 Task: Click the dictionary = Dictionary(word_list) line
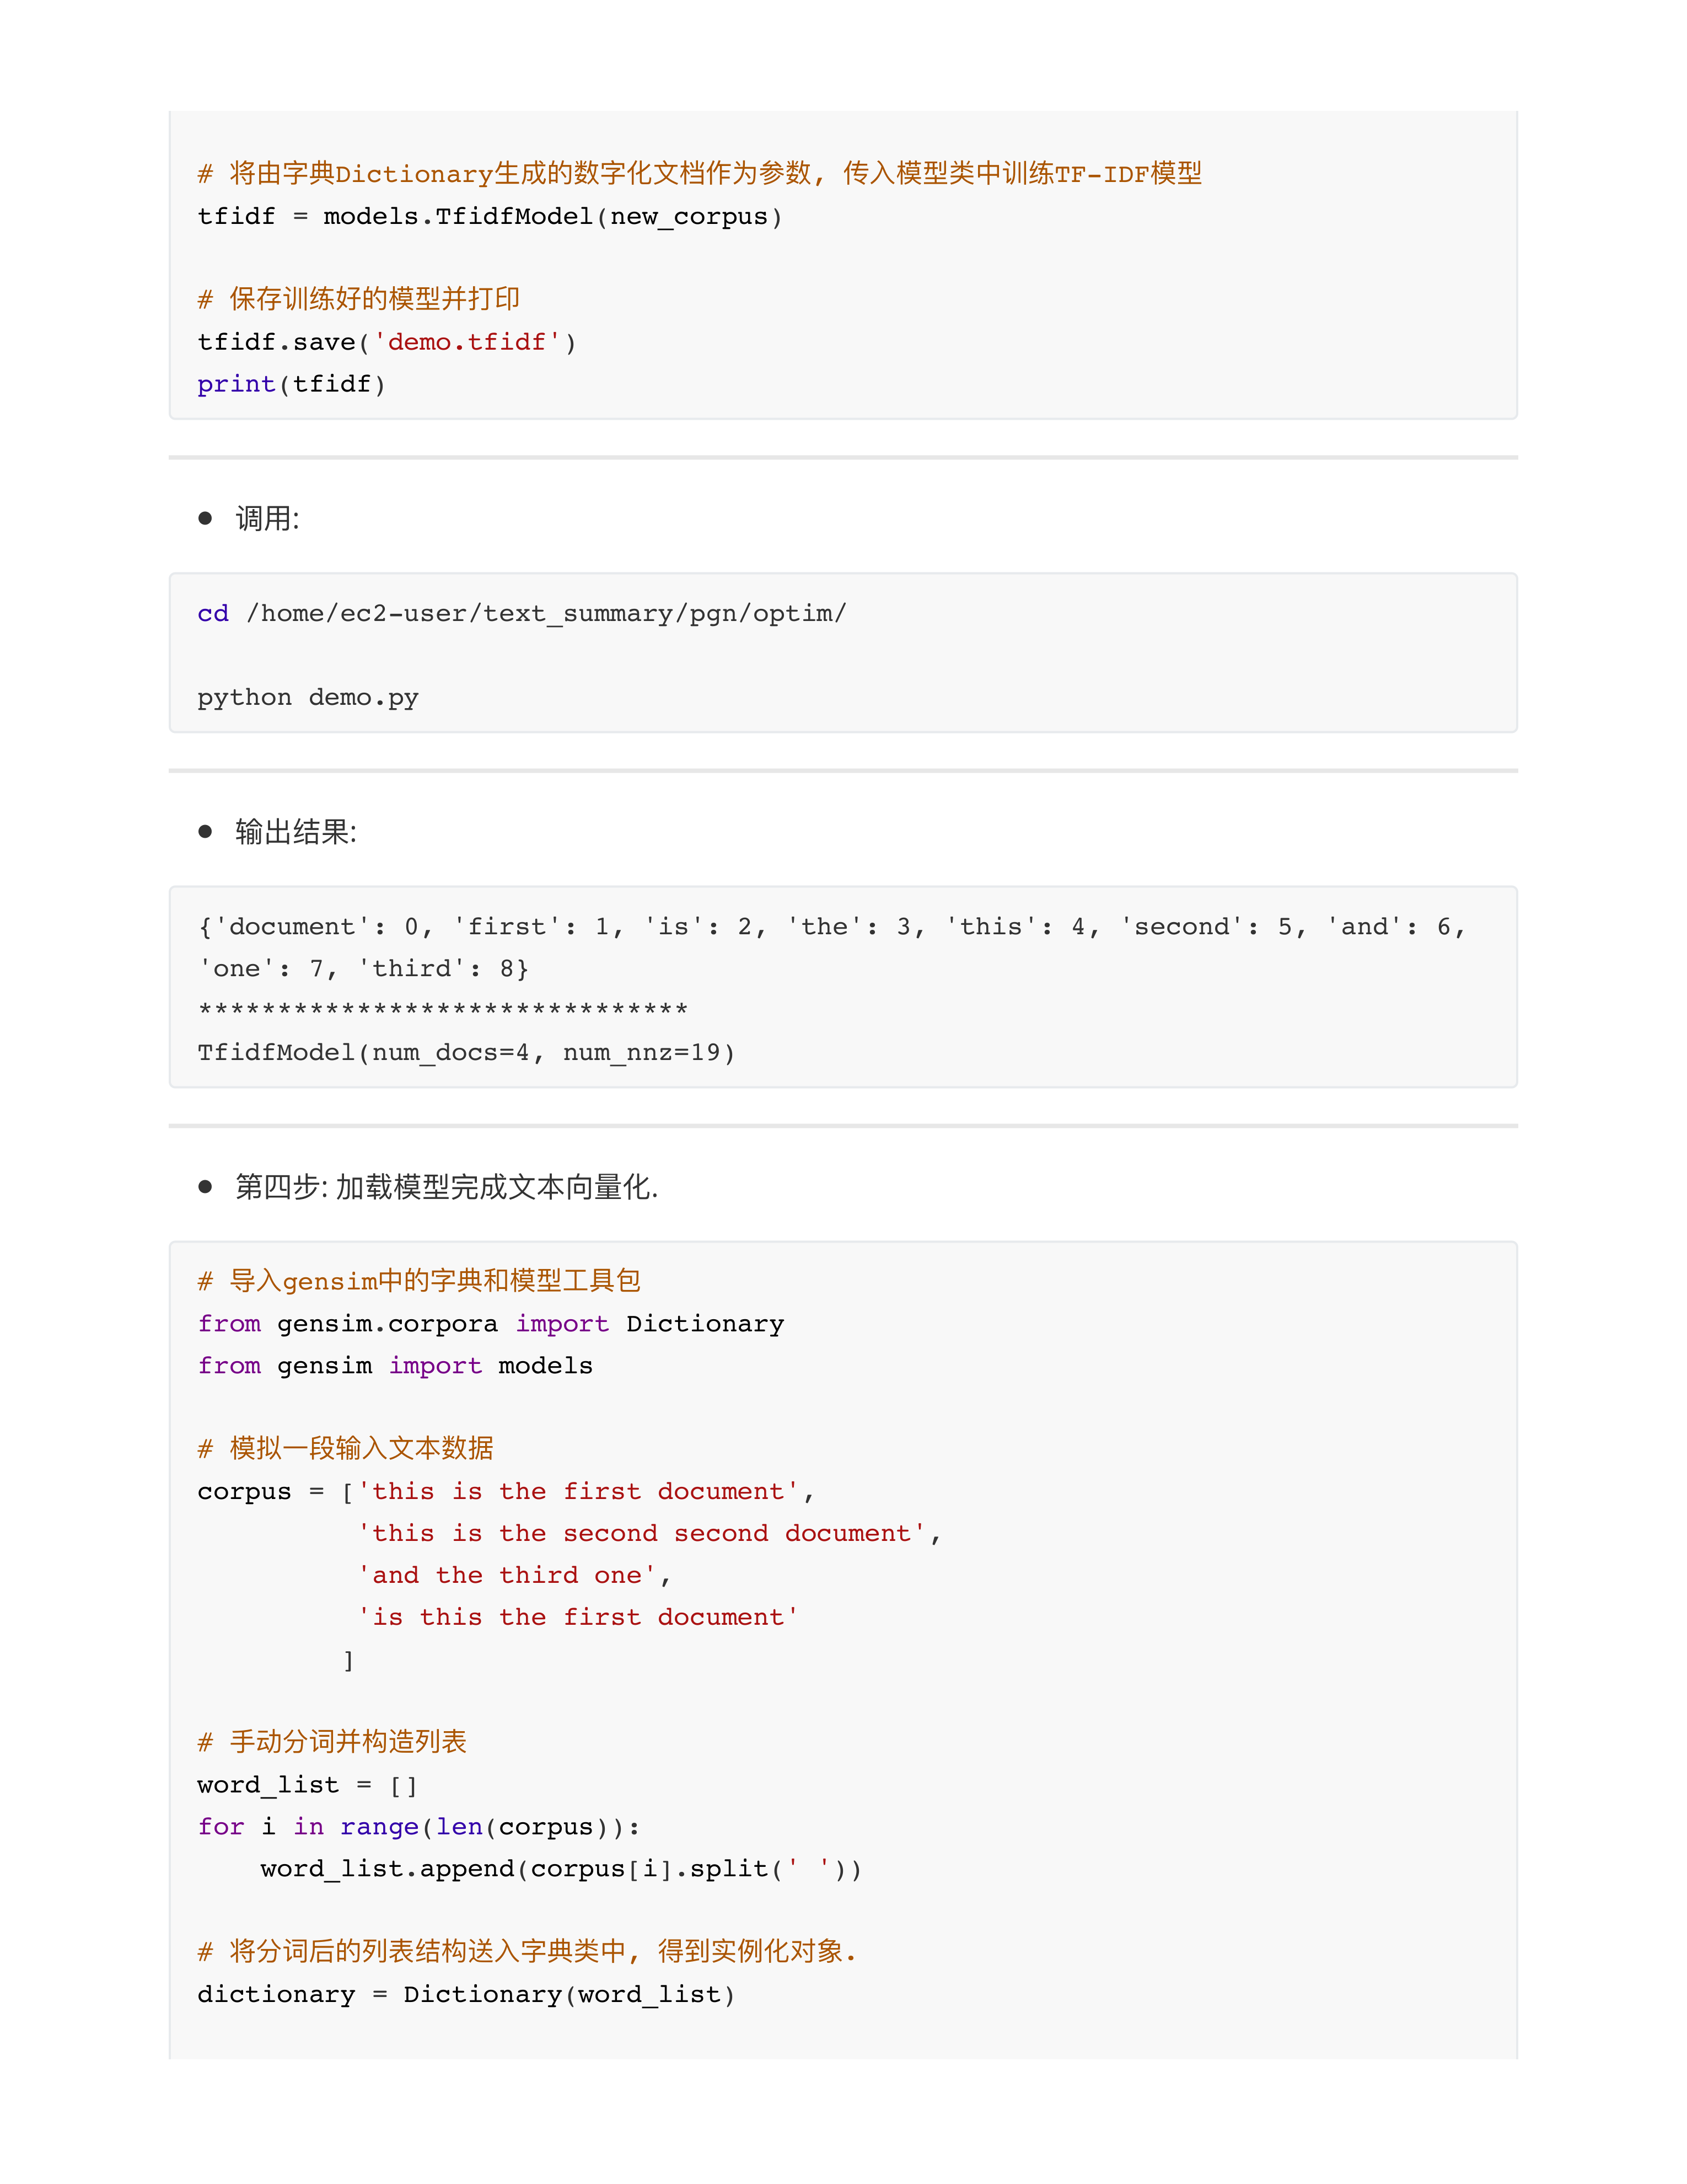466,1994
